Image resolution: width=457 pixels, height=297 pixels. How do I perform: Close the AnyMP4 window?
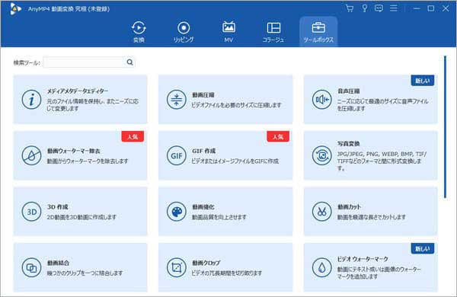[446, 8]
